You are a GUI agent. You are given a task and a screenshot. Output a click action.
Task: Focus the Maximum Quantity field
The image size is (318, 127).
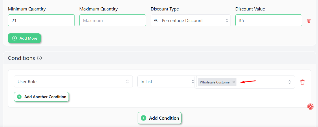[x=112, y=20]
